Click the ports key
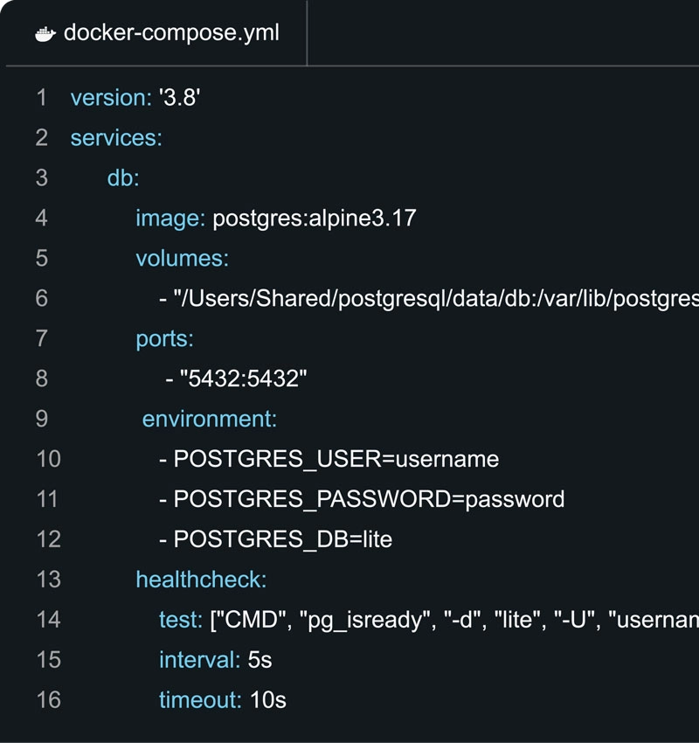Viewport: 699px width, 743px height. pyautogui.click(x=164, y=338)
